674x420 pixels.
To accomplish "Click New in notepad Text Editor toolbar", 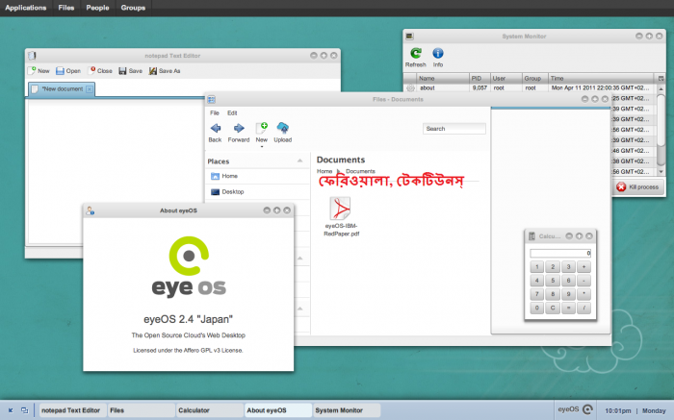I will click(39, 71).
